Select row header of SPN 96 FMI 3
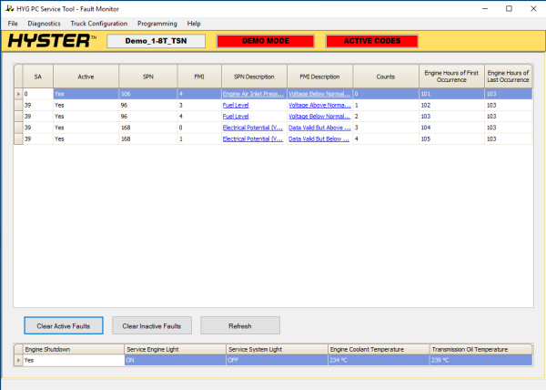The image size is (546, 390). (x=18, y=105)
